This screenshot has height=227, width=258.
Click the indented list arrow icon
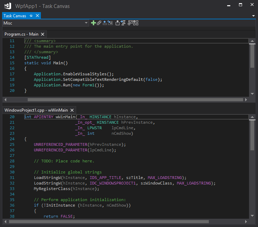(123, 23)
